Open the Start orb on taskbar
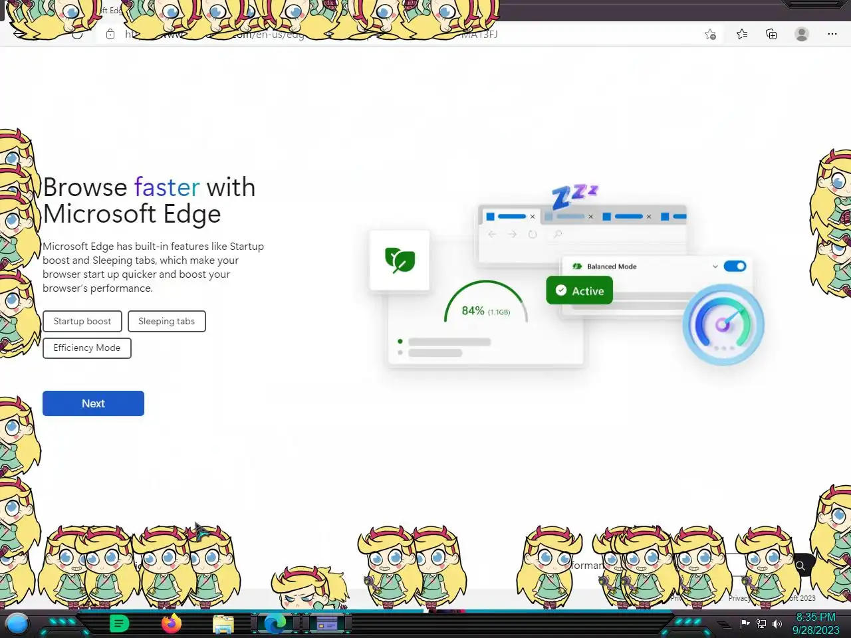The image size is (851, 638). pos(17,623)
